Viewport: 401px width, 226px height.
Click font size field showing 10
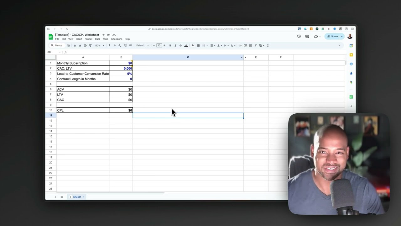(x=159, y=46)
